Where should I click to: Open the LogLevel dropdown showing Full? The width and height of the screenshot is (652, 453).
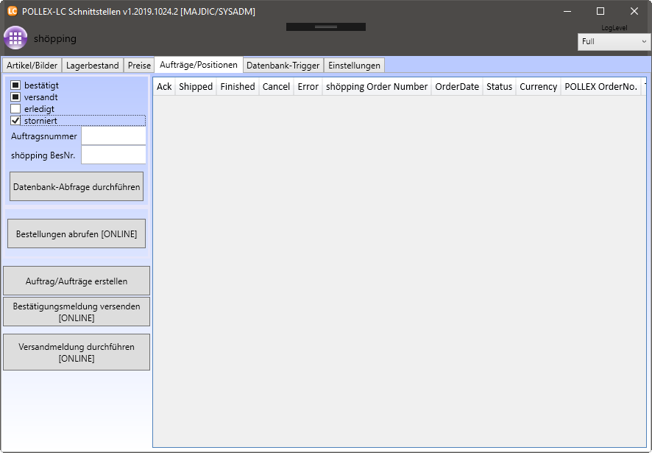click(614, 42)
